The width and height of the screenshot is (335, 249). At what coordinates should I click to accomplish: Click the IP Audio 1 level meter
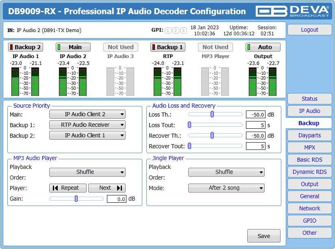(25, 82)
